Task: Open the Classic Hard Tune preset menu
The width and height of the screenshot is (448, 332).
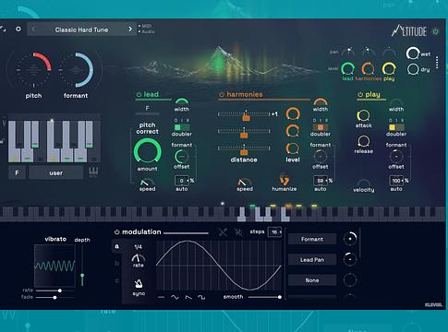Action: (81, 30)
